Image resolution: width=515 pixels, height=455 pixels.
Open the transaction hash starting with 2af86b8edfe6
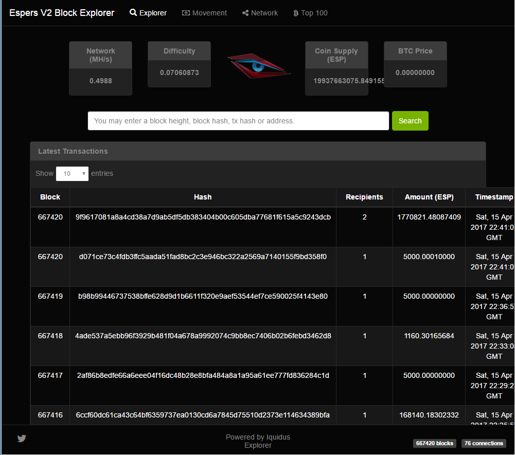point(203,375)
